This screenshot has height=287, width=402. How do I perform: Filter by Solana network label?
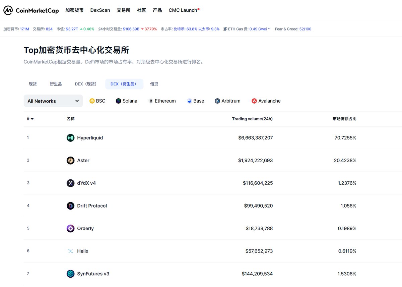coord(130,101)
